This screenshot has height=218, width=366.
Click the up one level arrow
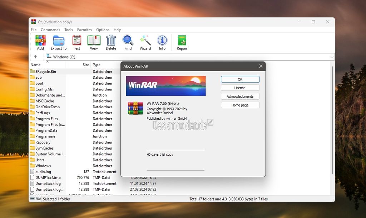36,56
